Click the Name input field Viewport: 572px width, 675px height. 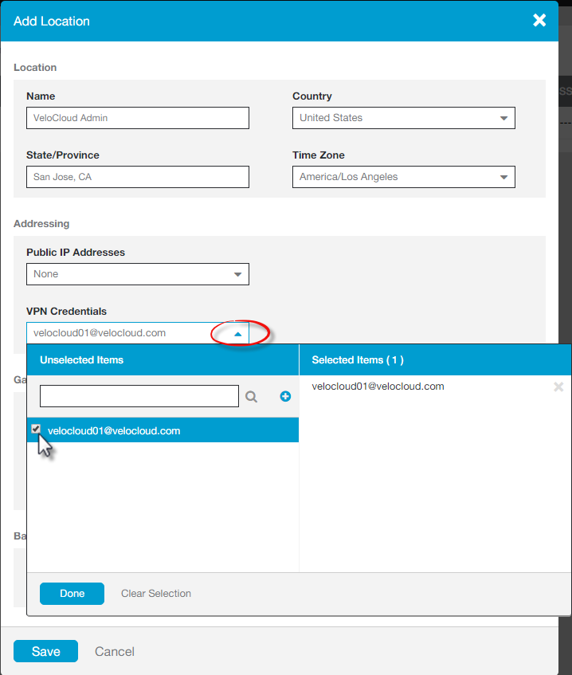(x=137, y=118)
